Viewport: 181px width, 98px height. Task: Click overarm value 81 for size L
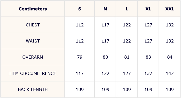[127, 57]
